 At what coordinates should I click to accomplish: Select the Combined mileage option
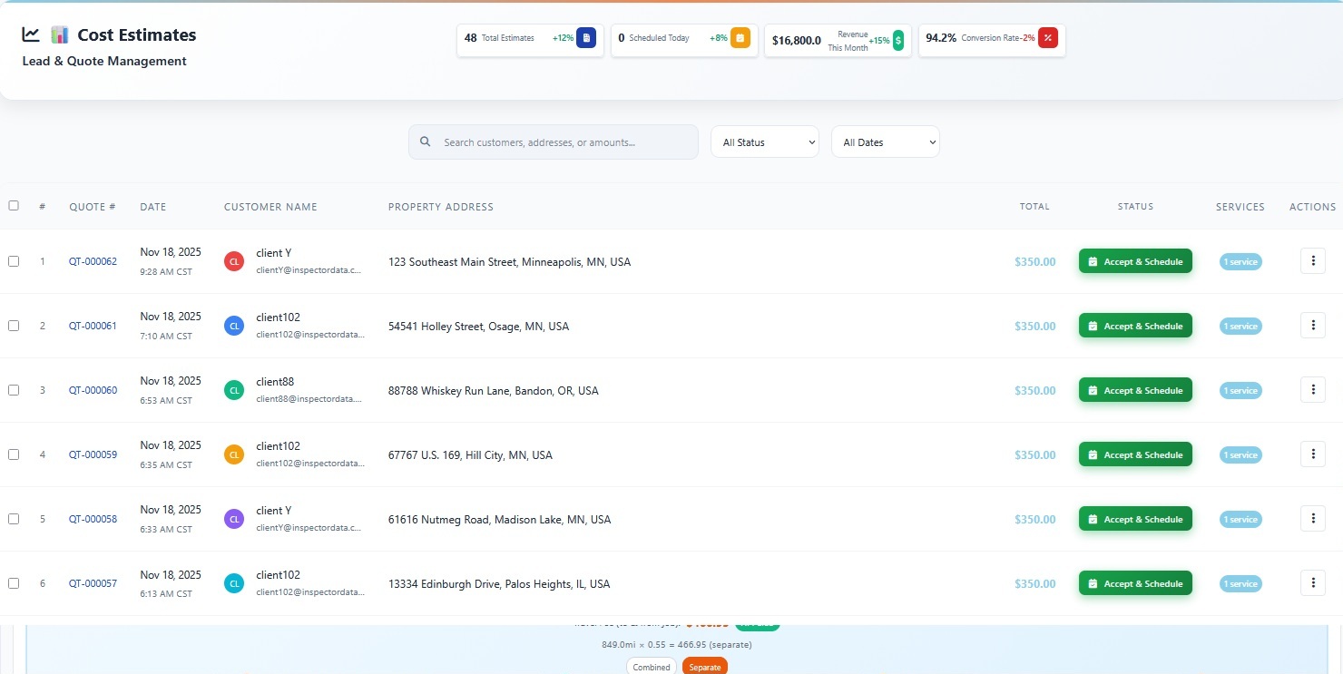(x=652, y=667)
